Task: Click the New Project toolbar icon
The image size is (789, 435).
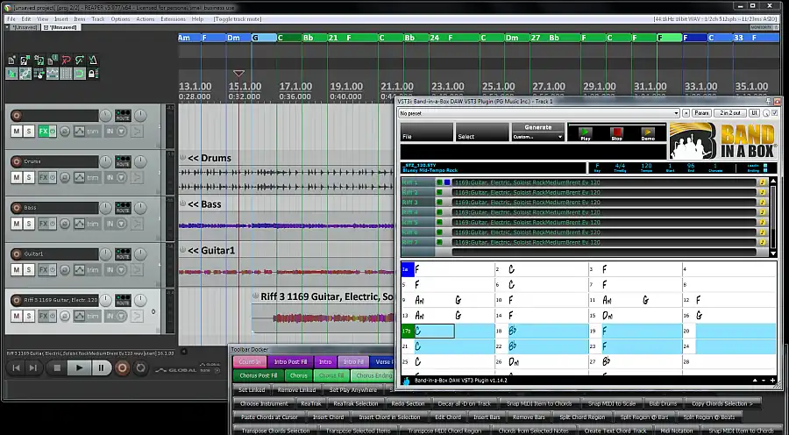Action: click(12, 61)
